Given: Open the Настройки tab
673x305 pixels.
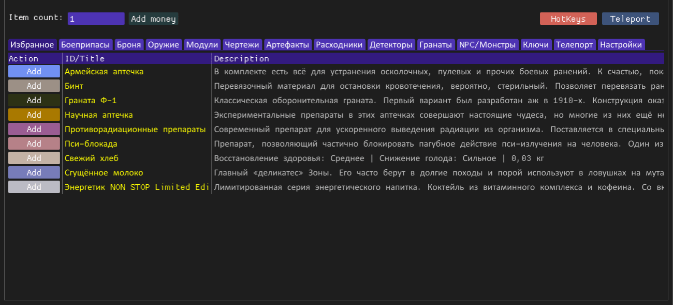Looking at the screenshot, I should pyautogui.click(x=621, y=45).
